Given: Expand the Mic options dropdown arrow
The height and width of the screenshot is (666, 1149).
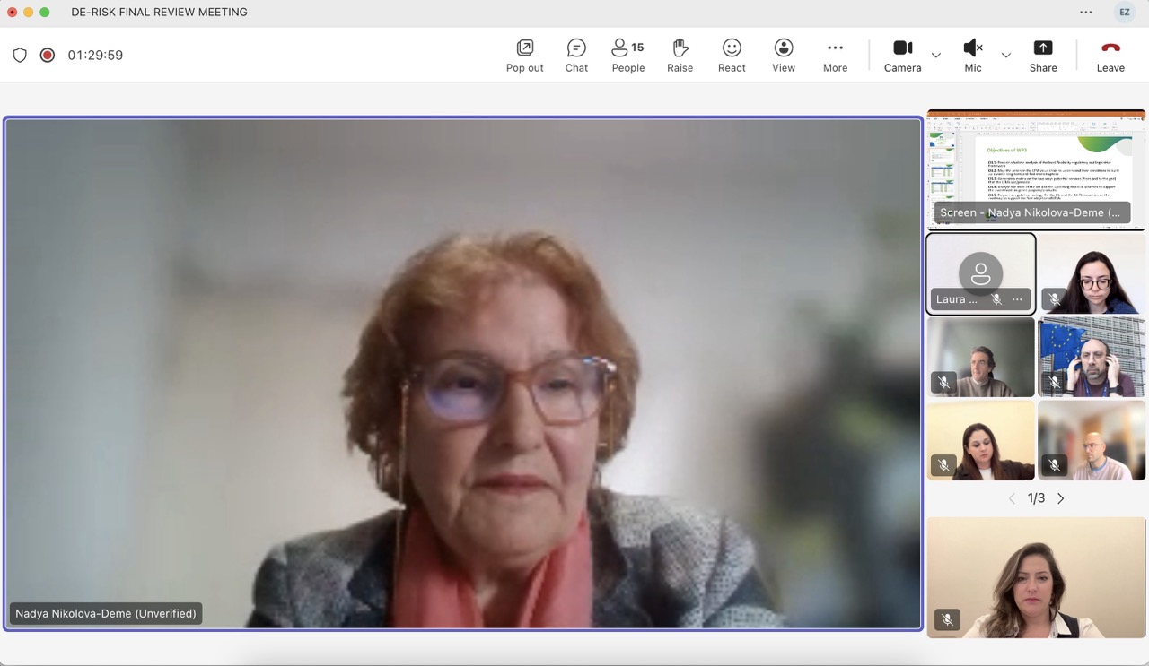Looking at the screenshot, I should pyautogui.click(x=1006, y=56).
